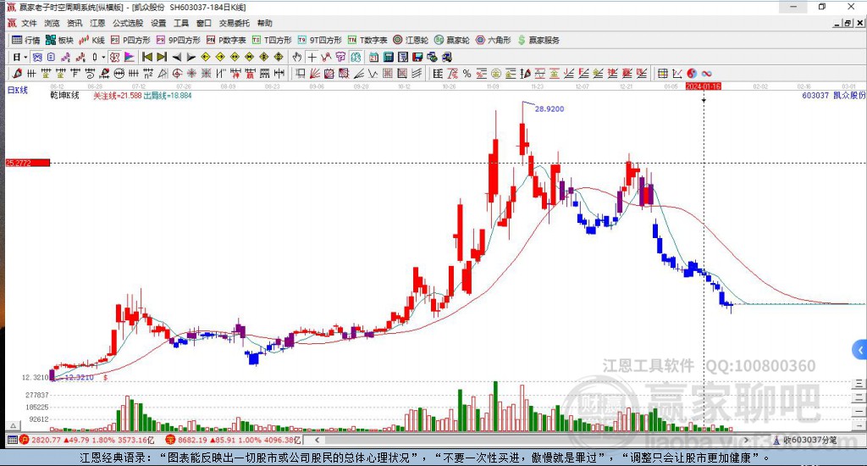Screen dimensions: 867x466
Task: Open the T四方形 tool
Action: pos(272,40)
